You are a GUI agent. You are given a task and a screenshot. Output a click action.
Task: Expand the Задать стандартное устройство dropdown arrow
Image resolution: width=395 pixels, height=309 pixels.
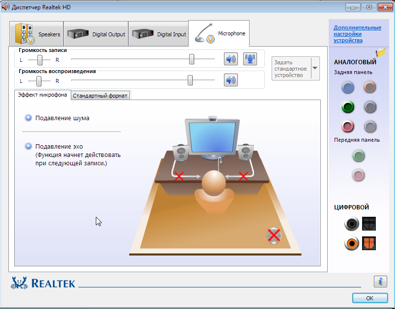314,69
